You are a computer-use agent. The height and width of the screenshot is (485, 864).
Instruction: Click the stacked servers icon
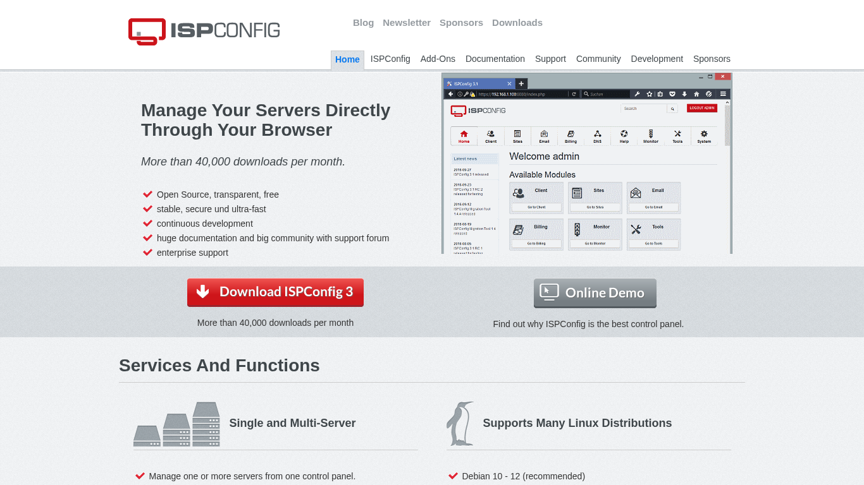coord(176,424)
